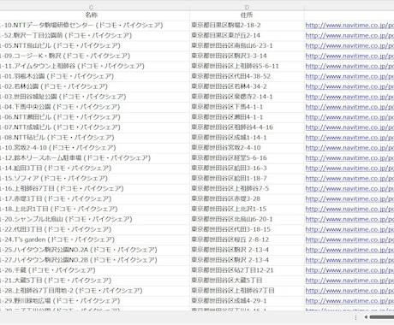Screen dimensions: 394x325
Task: Open navitime link in the 北烏山6-20-1 row
Action: 349,219
